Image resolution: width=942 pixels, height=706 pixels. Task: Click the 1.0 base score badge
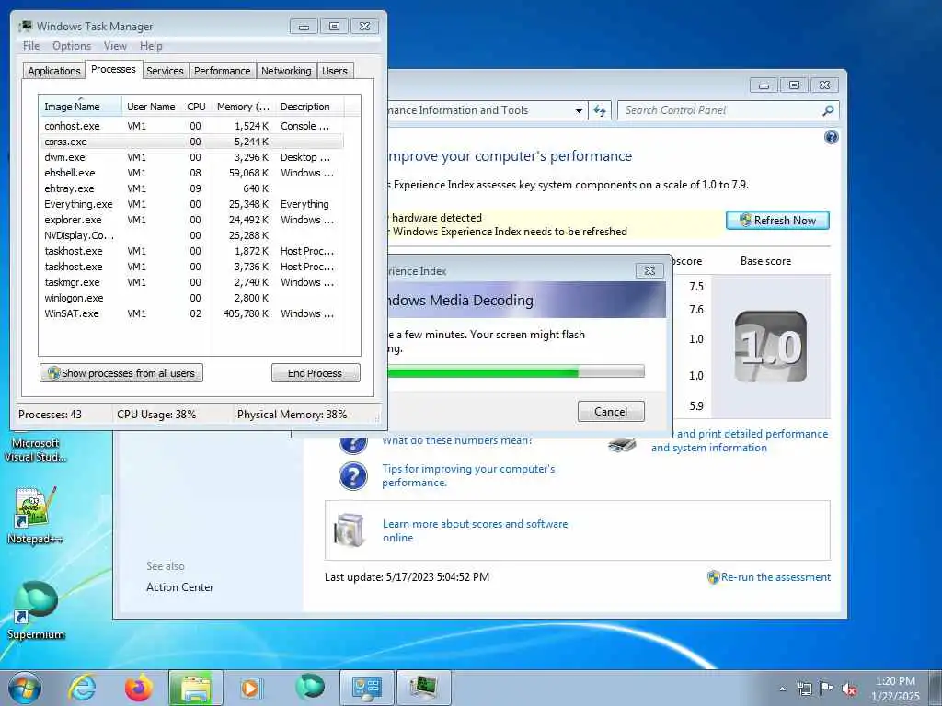(771, 347)
